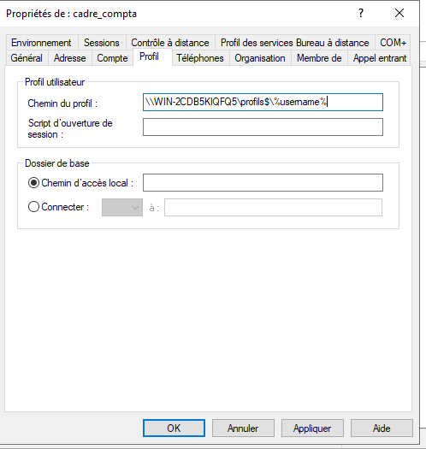The height and width of the screenshot is (449, 426).
Task: Open Profil des services Bureau à distance tab
Action: pyautogui.click(x=295, y=43)
